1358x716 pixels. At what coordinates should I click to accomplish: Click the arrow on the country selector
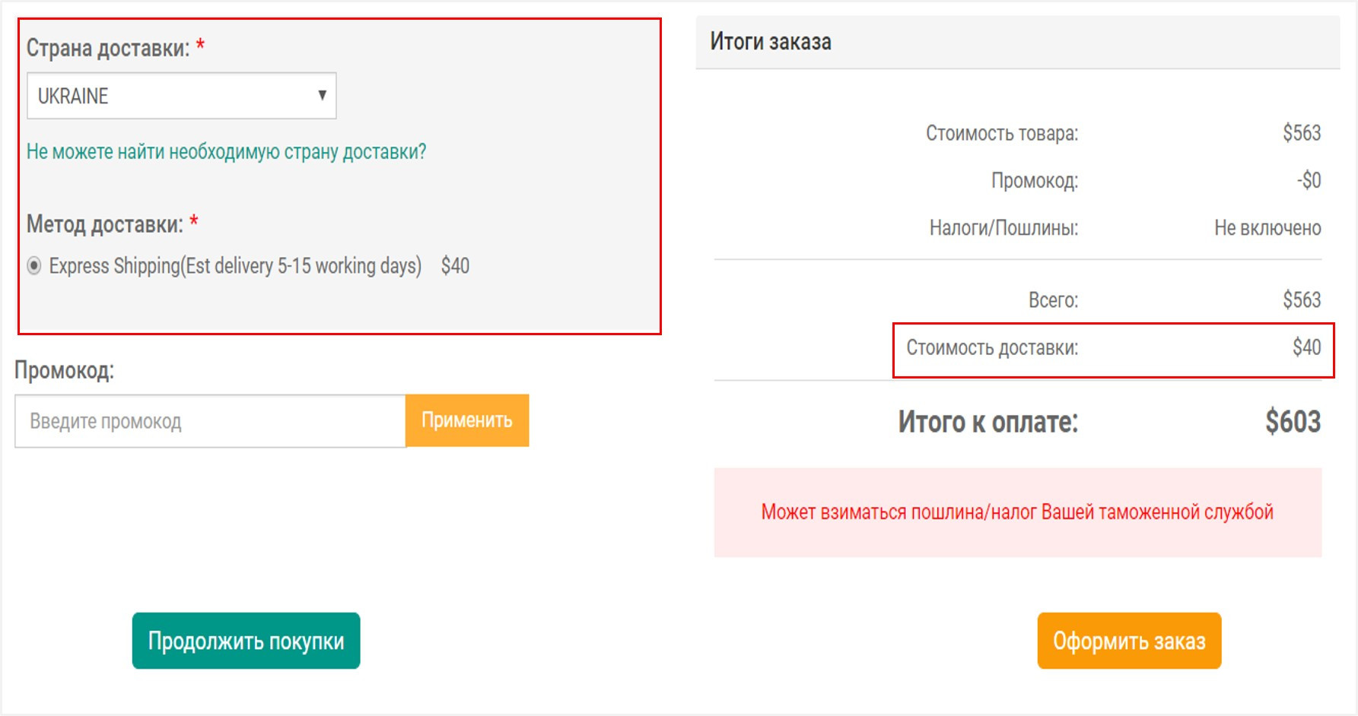tap(322, 95)
